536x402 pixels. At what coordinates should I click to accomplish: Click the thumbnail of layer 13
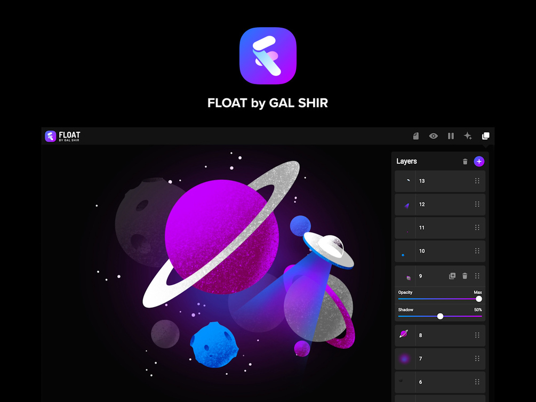(408, 181)
